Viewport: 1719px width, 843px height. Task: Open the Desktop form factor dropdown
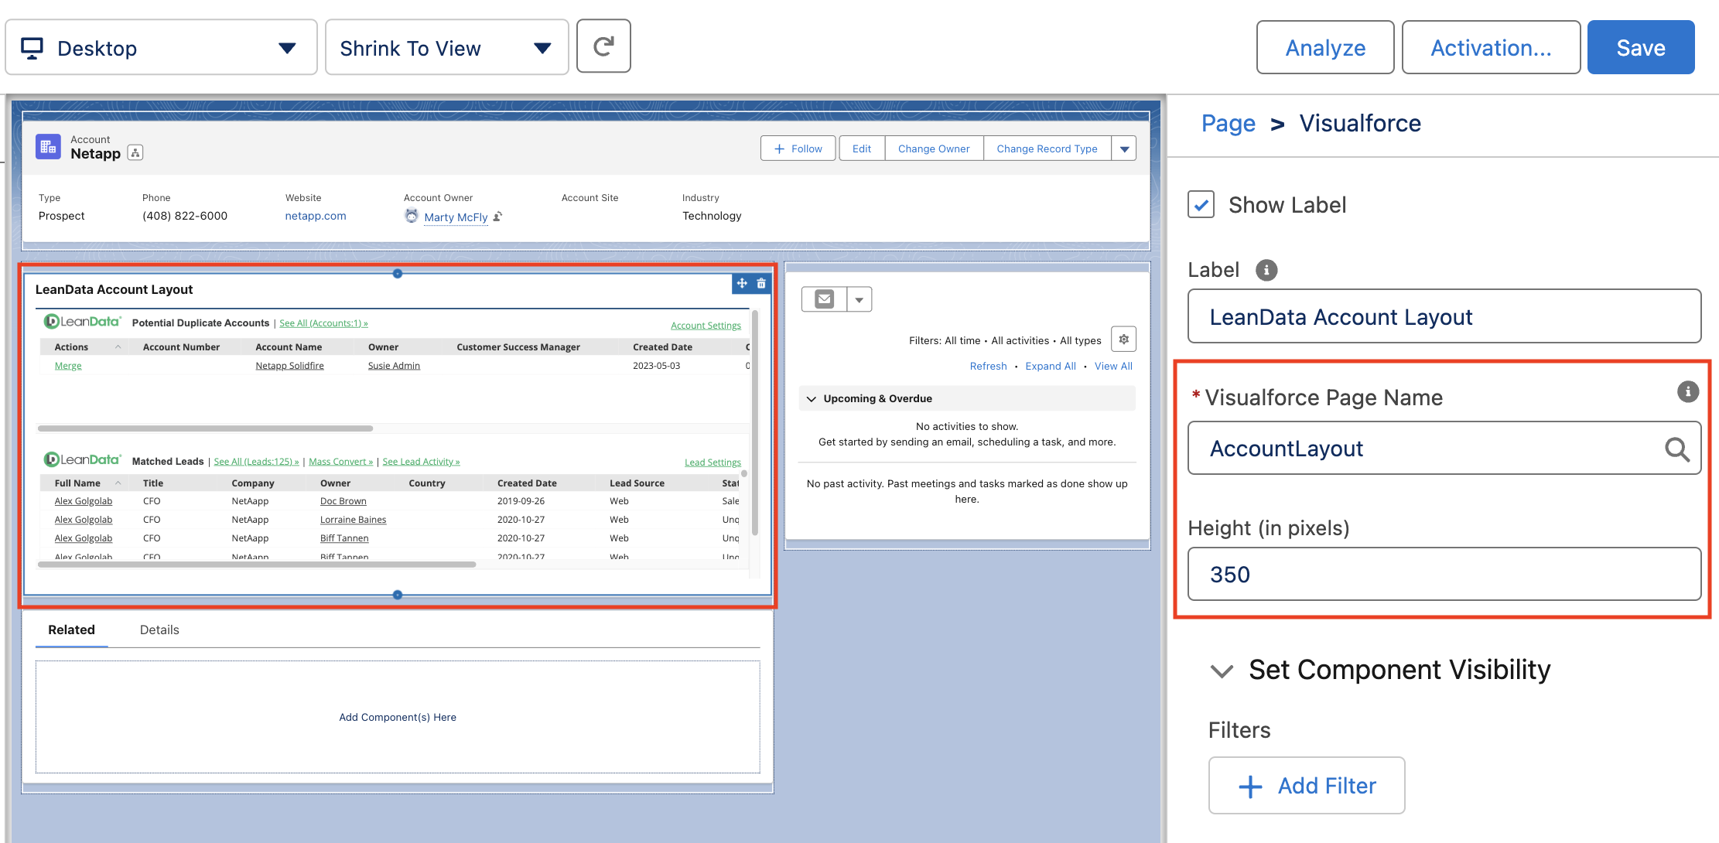point(162,48)
